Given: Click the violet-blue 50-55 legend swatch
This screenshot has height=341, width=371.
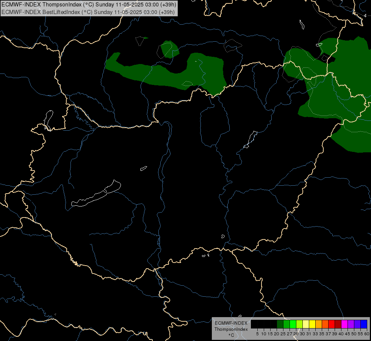Looking at the screenshot, I should (x=357, y=324).
